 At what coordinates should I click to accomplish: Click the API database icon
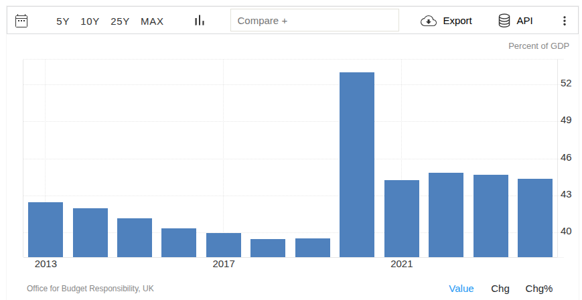[x=504, y=20]
